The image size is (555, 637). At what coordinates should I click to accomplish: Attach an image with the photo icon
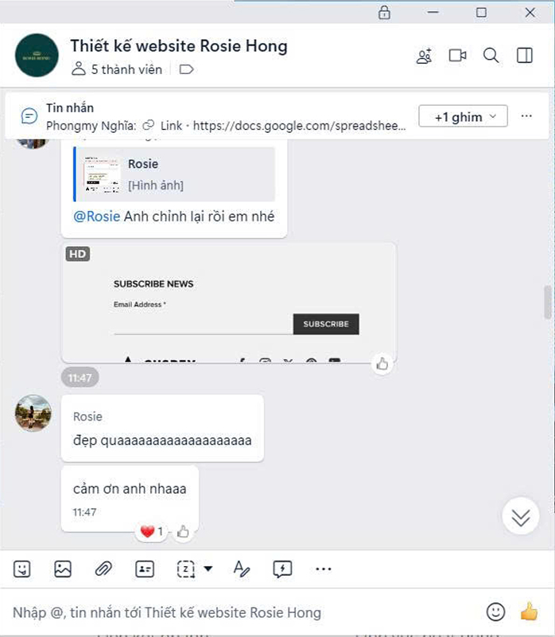coord(63,569)
